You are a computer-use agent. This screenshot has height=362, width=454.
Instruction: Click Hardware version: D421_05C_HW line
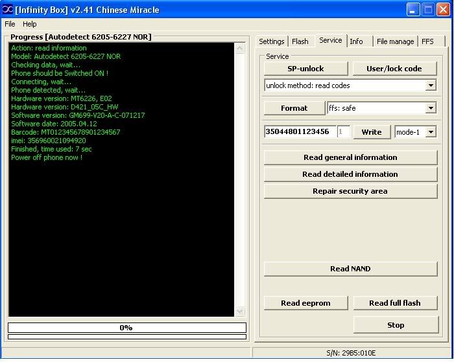tap(65, 107)
